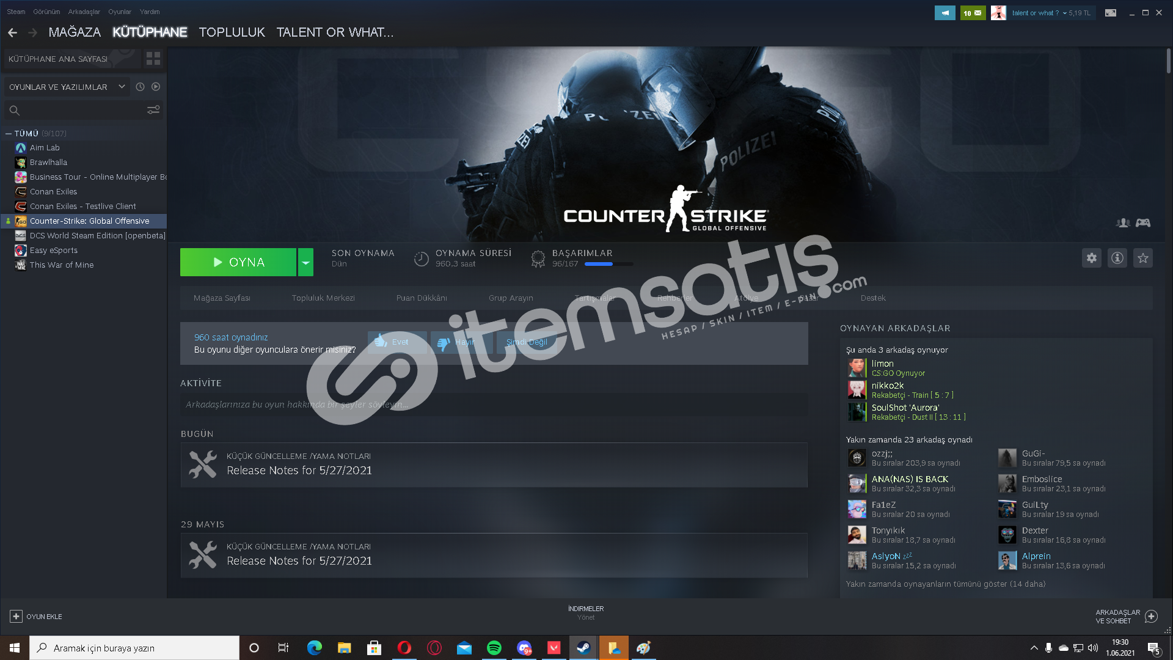Image resolution: width=1173 pixels, height=660 pixels.
Task: Open İndirmeler downloads manager
Action: pyautogui.click(x=586, y=613)
